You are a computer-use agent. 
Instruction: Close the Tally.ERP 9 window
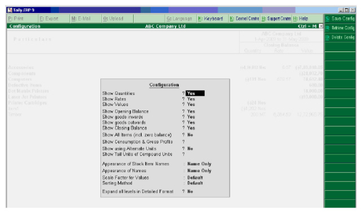click(353, 10)
